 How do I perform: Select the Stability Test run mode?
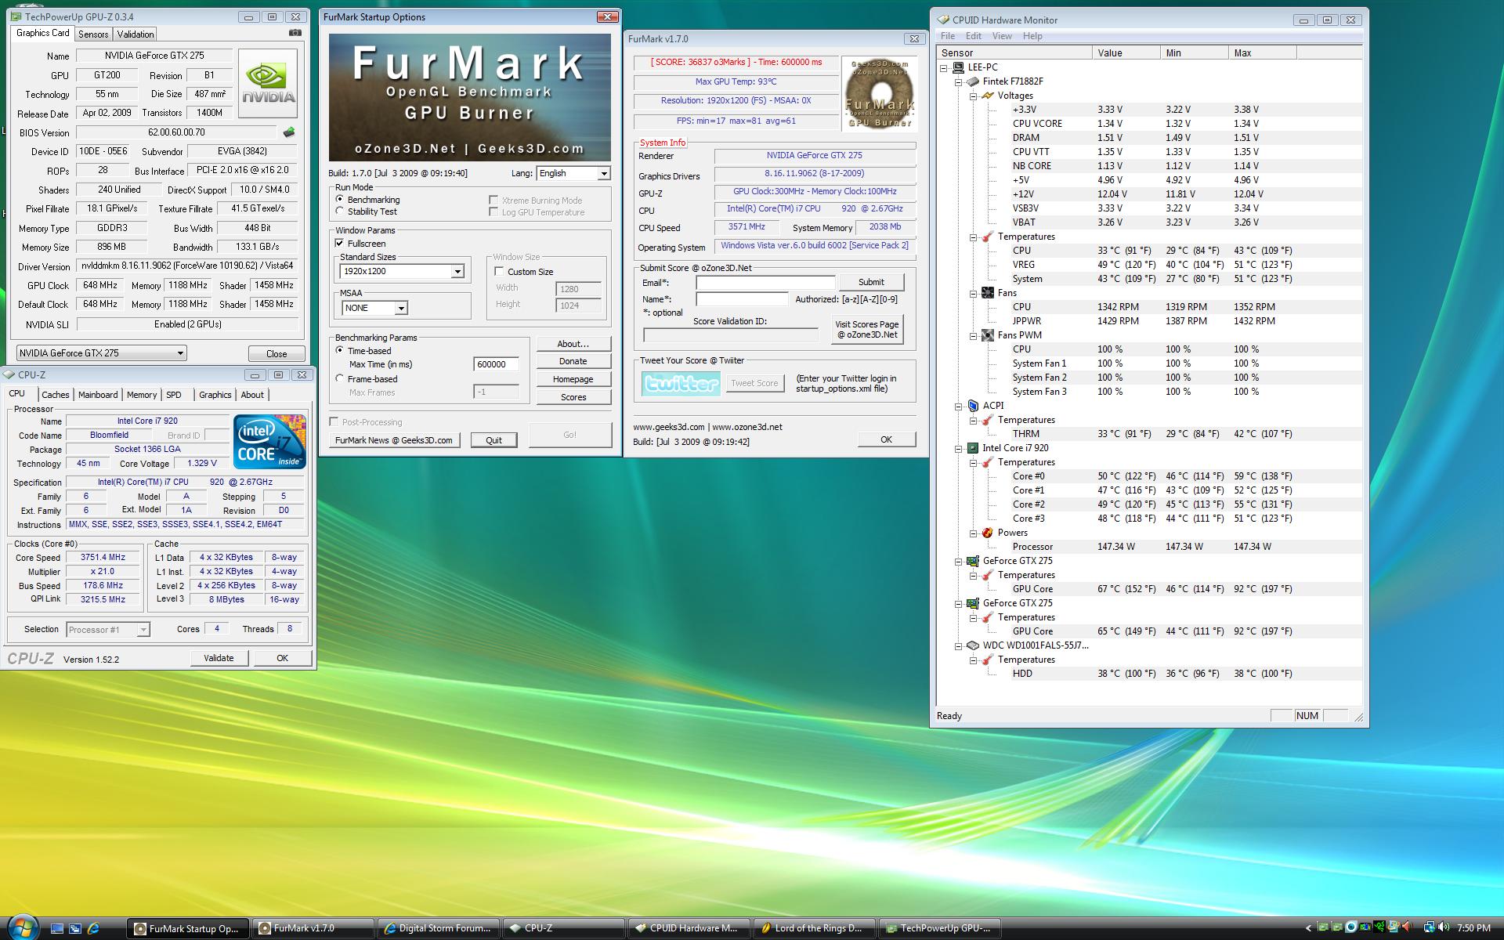[340, 211]
